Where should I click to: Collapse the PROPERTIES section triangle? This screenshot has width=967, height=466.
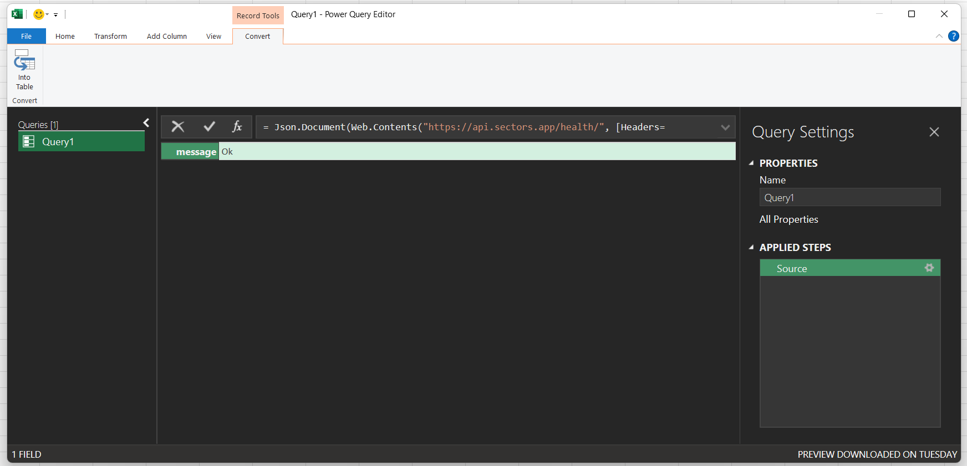[751, 163]
